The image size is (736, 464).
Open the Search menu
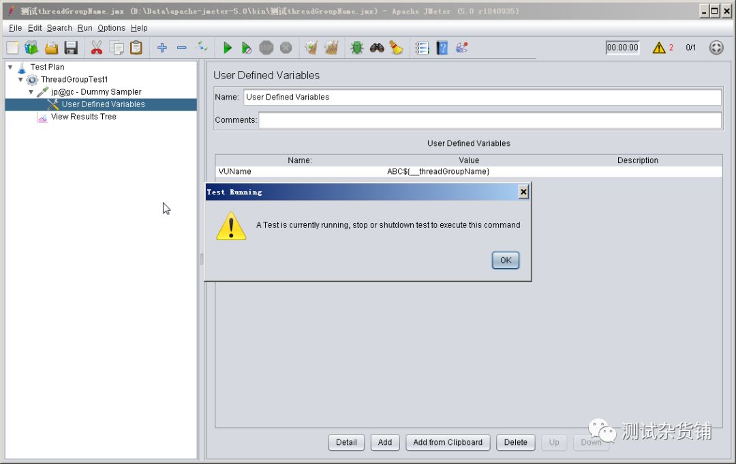click(x=59, y=28)
